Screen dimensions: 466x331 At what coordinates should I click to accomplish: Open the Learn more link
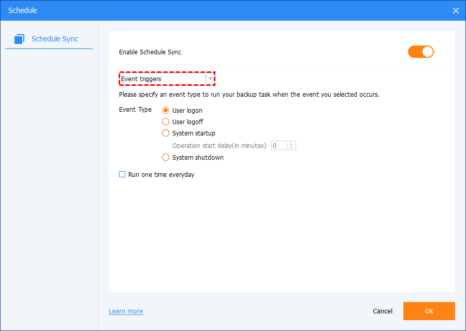coord(126,311)
